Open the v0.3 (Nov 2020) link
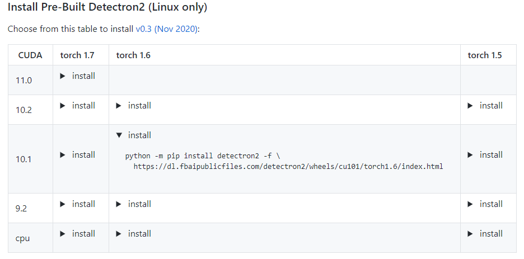Image resolution: width=524 pixels, height=259 pixels. pos(166,29)
